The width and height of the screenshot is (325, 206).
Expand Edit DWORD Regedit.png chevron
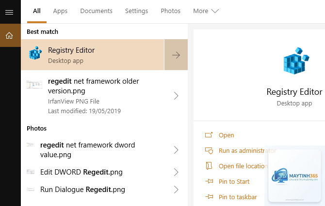[x=176, y=172]
